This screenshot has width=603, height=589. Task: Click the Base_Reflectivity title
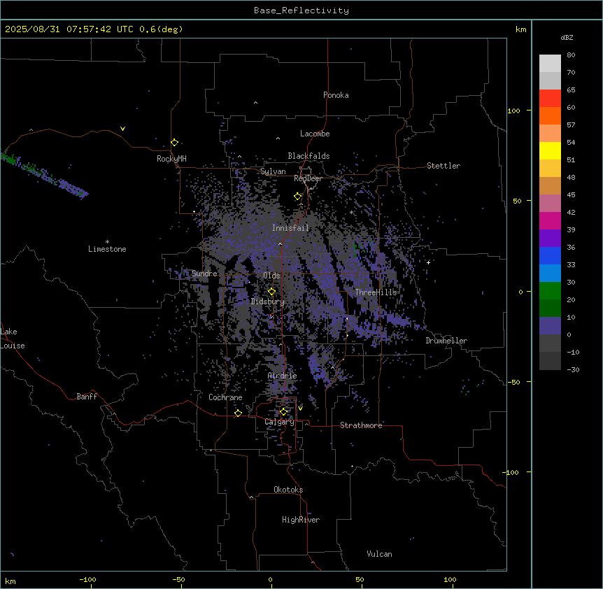point(301,10)
